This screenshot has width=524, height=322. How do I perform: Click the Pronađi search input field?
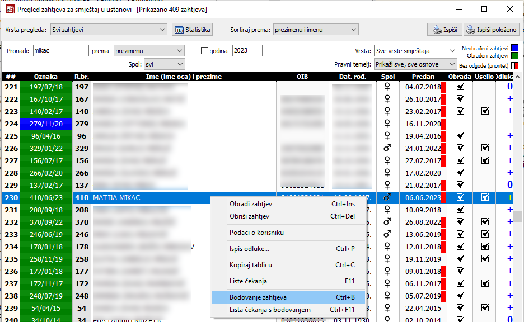coord(60,51)
